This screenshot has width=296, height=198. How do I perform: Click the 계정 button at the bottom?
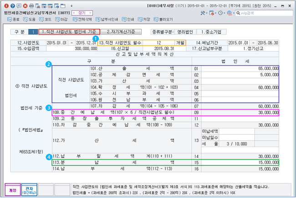pos(13,190)
